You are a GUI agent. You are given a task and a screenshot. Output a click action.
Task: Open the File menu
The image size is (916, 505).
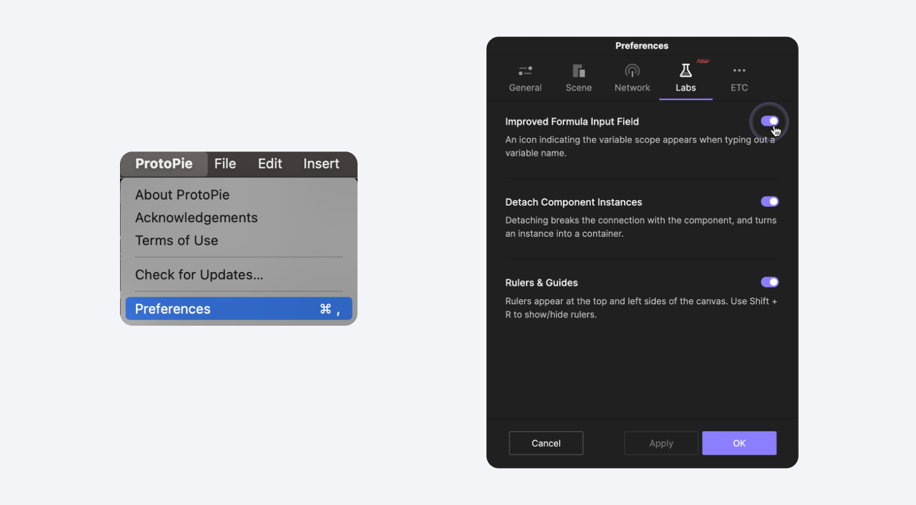(x=225, y=163)
